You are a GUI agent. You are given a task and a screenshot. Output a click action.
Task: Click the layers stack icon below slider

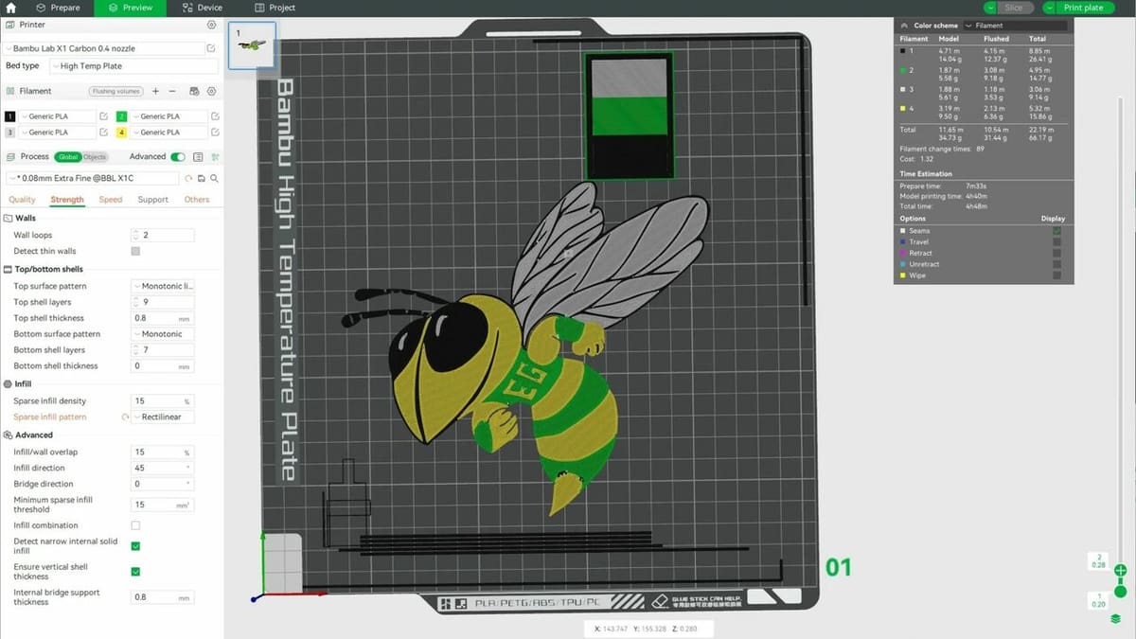tap(1116, 619)
